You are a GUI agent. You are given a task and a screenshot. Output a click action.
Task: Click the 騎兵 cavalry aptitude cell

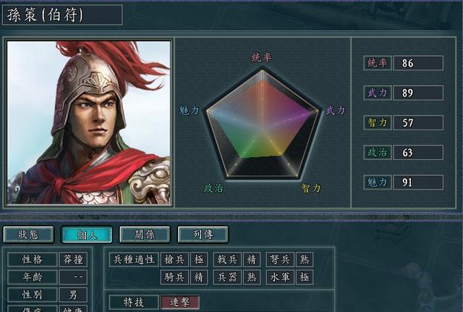[x=174, y=277]
